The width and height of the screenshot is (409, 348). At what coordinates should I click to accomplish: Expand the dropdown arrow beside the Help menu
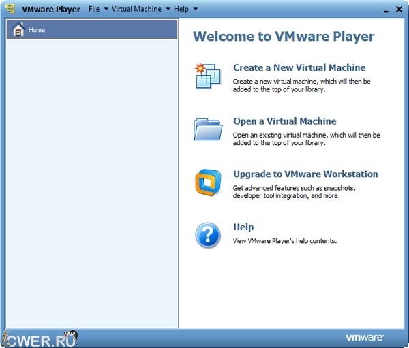coord(195,10)
